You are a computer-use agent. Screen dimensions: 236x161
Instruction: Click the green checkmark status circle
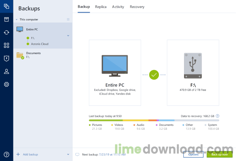pyautogui.click(x=154, y=75)
